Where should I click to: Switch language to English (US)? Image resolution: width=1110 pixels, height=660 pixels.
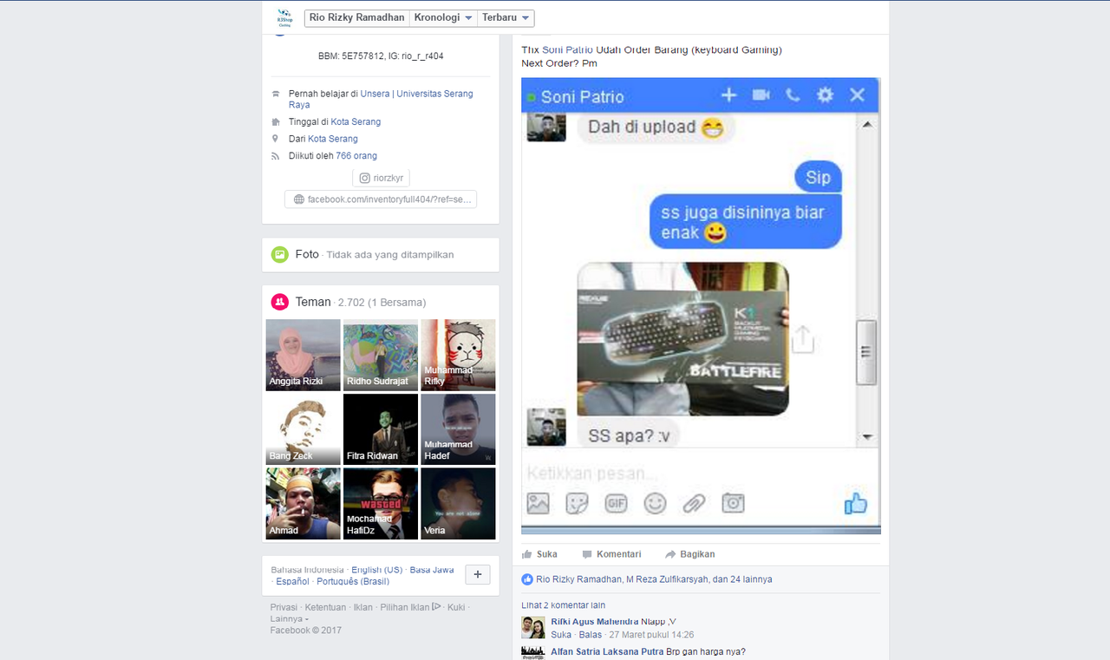point(377,570)
